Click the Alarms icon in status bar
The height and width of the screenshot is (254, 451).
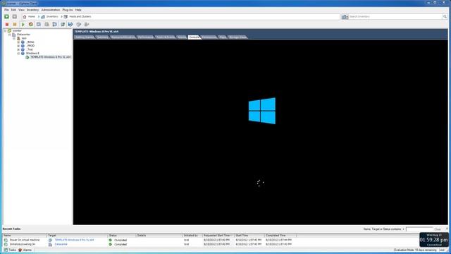[x=20, y=250]
